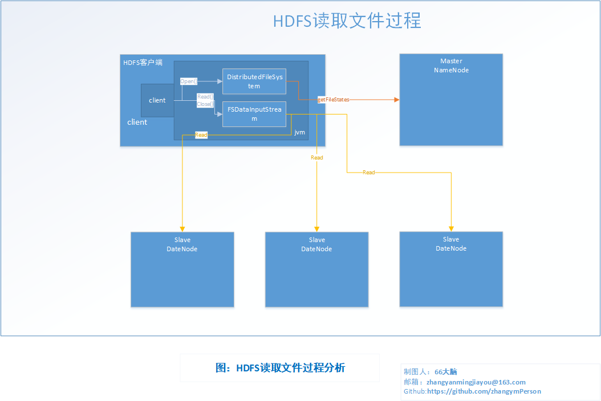
Task: Click the 'Close()' connector label
Action: coord(205,104)
